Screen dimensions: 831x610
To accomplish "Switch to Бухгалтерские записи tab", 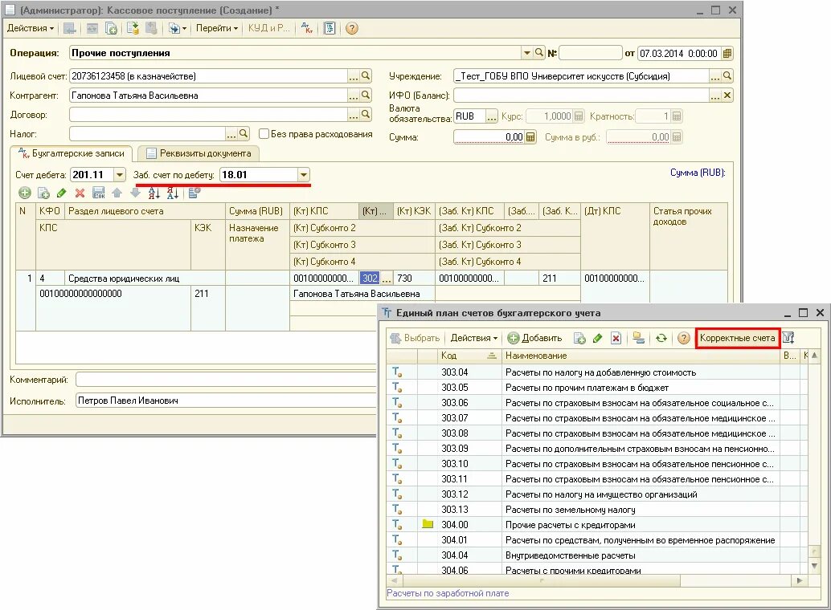I will tap(71, 153).
